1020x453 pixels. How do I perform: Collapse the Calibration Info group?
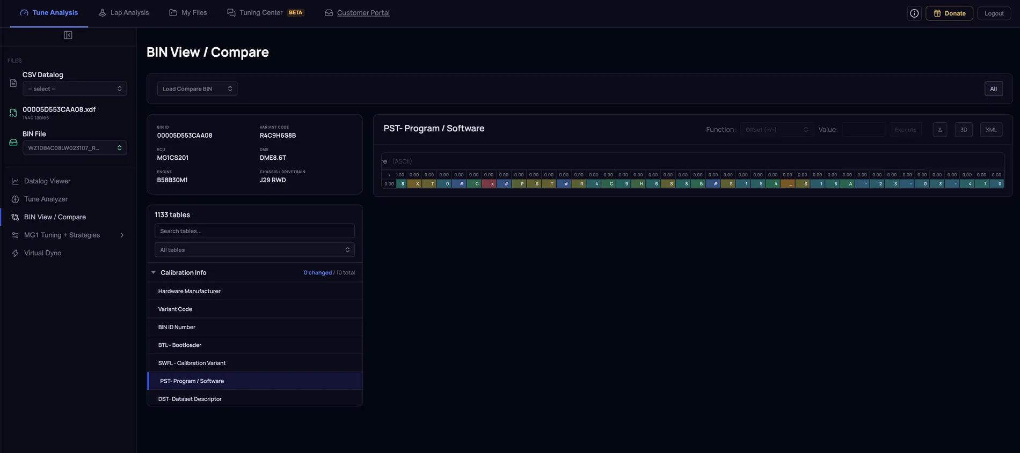154,272
